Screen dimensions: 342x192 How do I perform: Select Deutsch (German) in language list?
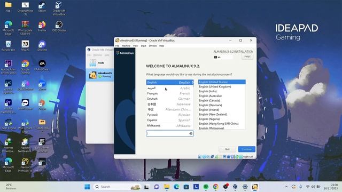coord(170,99)
